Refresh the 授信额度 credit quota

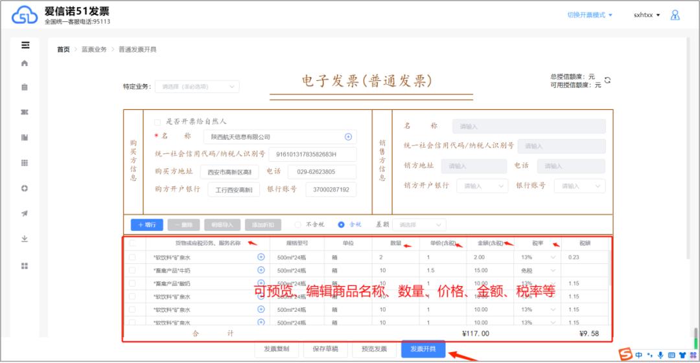click(607, 80)
